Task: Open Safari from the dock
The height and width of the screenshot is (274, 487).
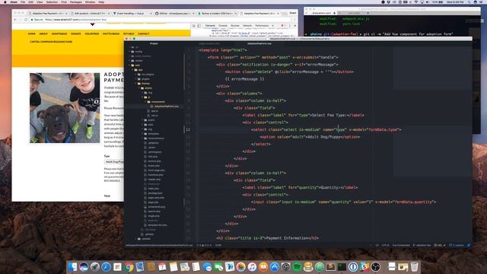Action: pyautogui.click(x=106, y=267)
